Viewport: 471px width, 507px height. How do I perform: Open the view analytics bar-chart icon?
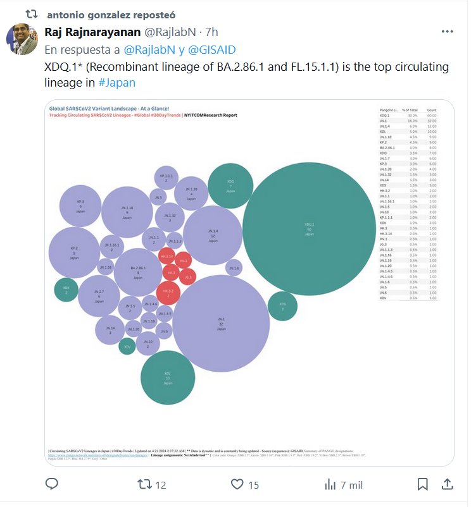(x=330, y=484)
